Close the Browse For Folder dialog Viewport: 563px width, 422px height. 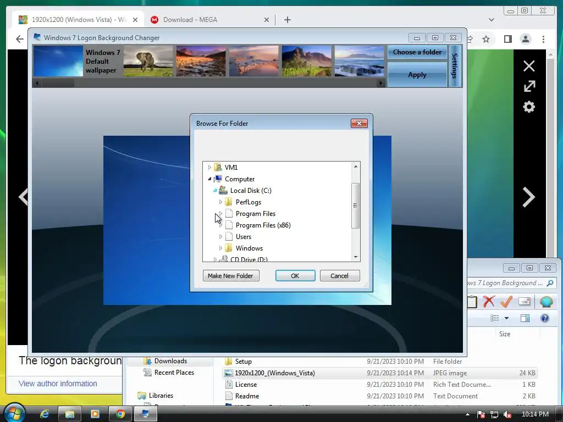click(359, 124)
